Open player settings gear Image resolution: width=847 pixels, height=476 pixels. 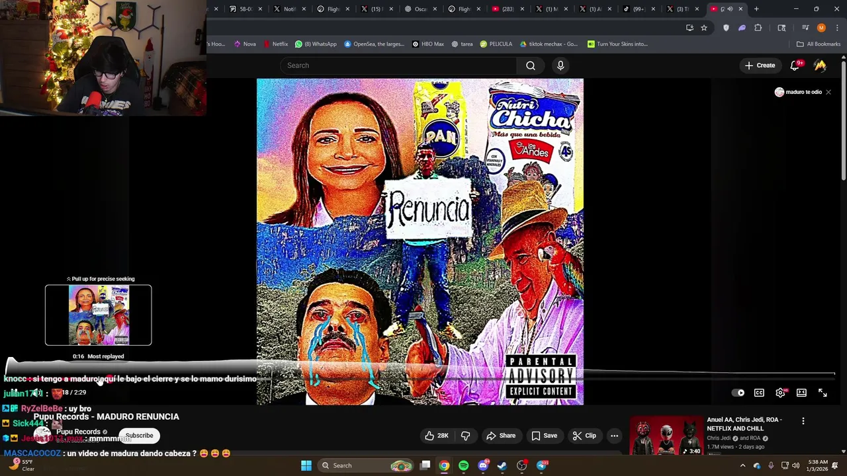[x=781, y=393]
